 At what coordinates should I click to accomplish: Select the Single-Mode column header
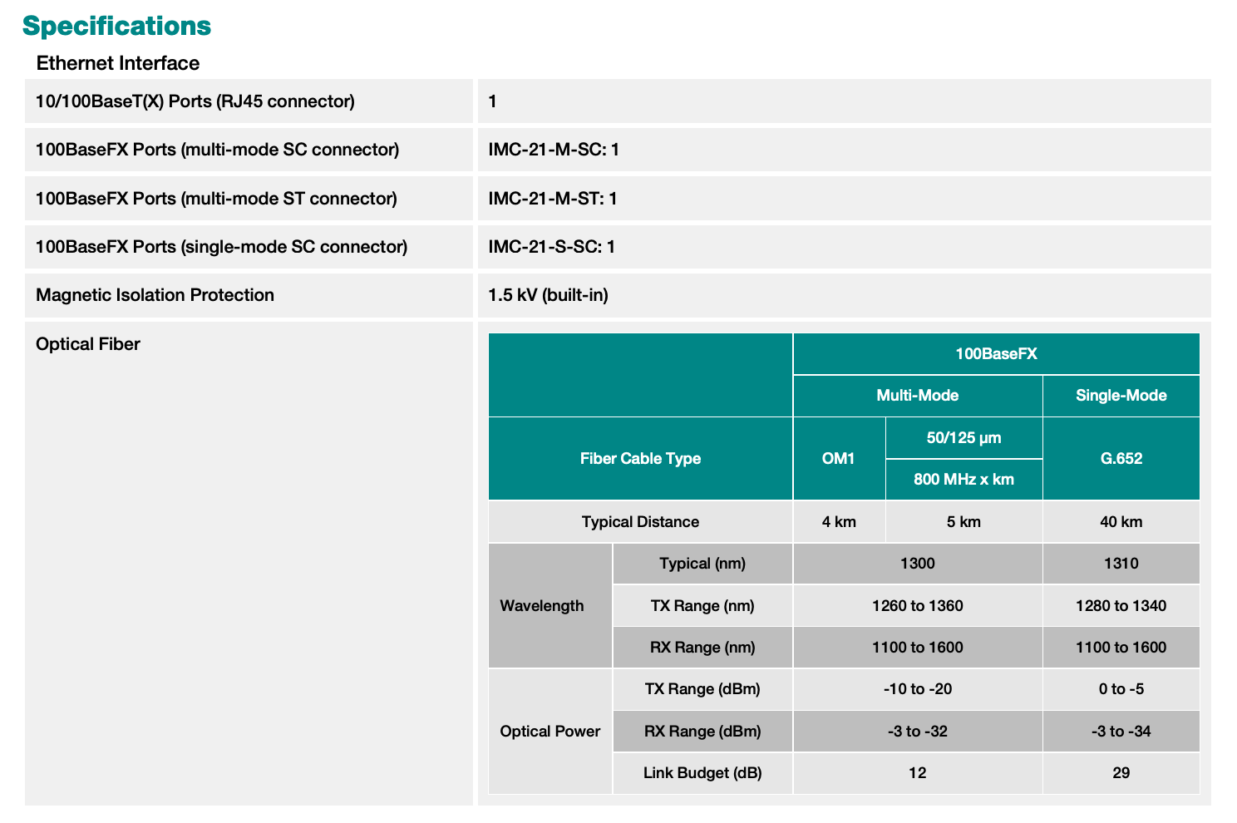(x=1121, y=396)
